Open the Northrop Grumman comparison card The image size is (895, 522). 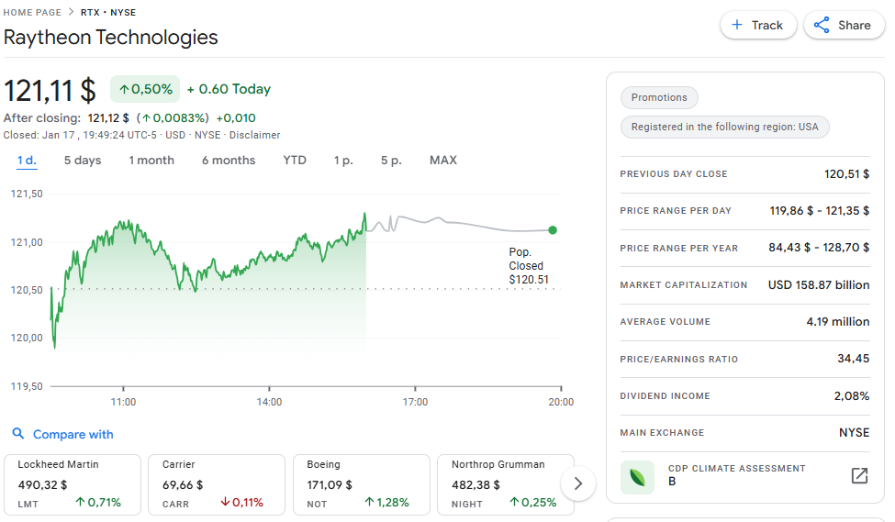coord(506,484)
